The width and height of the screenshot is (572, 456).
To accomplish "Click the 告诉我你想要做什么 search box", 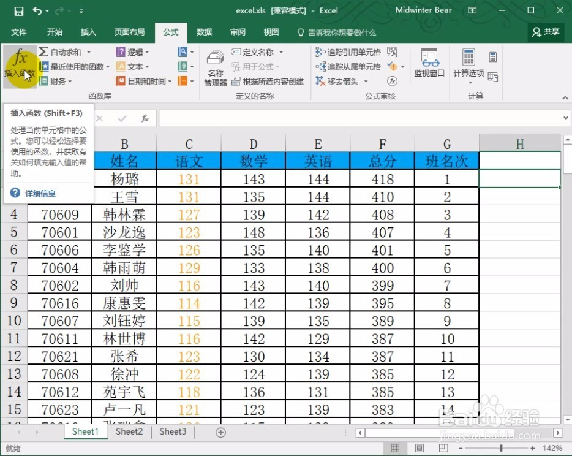I will click(337, 33).
